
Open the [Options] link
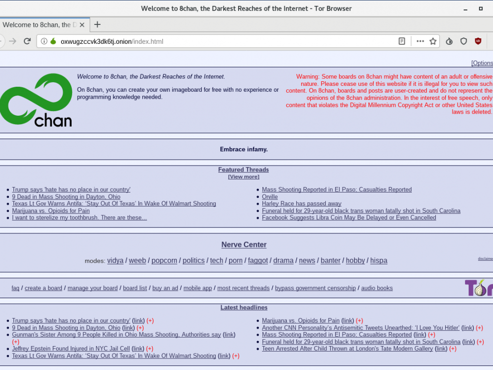[482, 63]
